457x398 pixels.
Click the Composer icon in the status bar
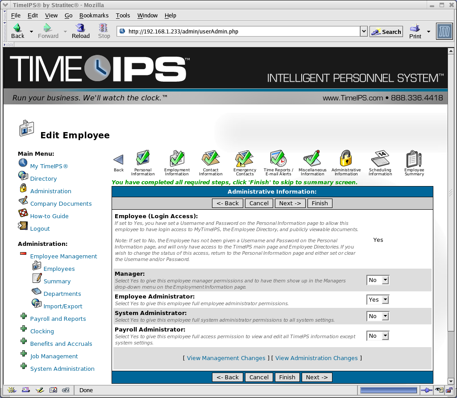click(x=39, y=390)
